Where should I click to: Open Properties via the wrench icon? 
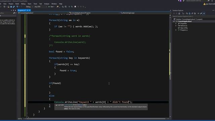point(201,13)
